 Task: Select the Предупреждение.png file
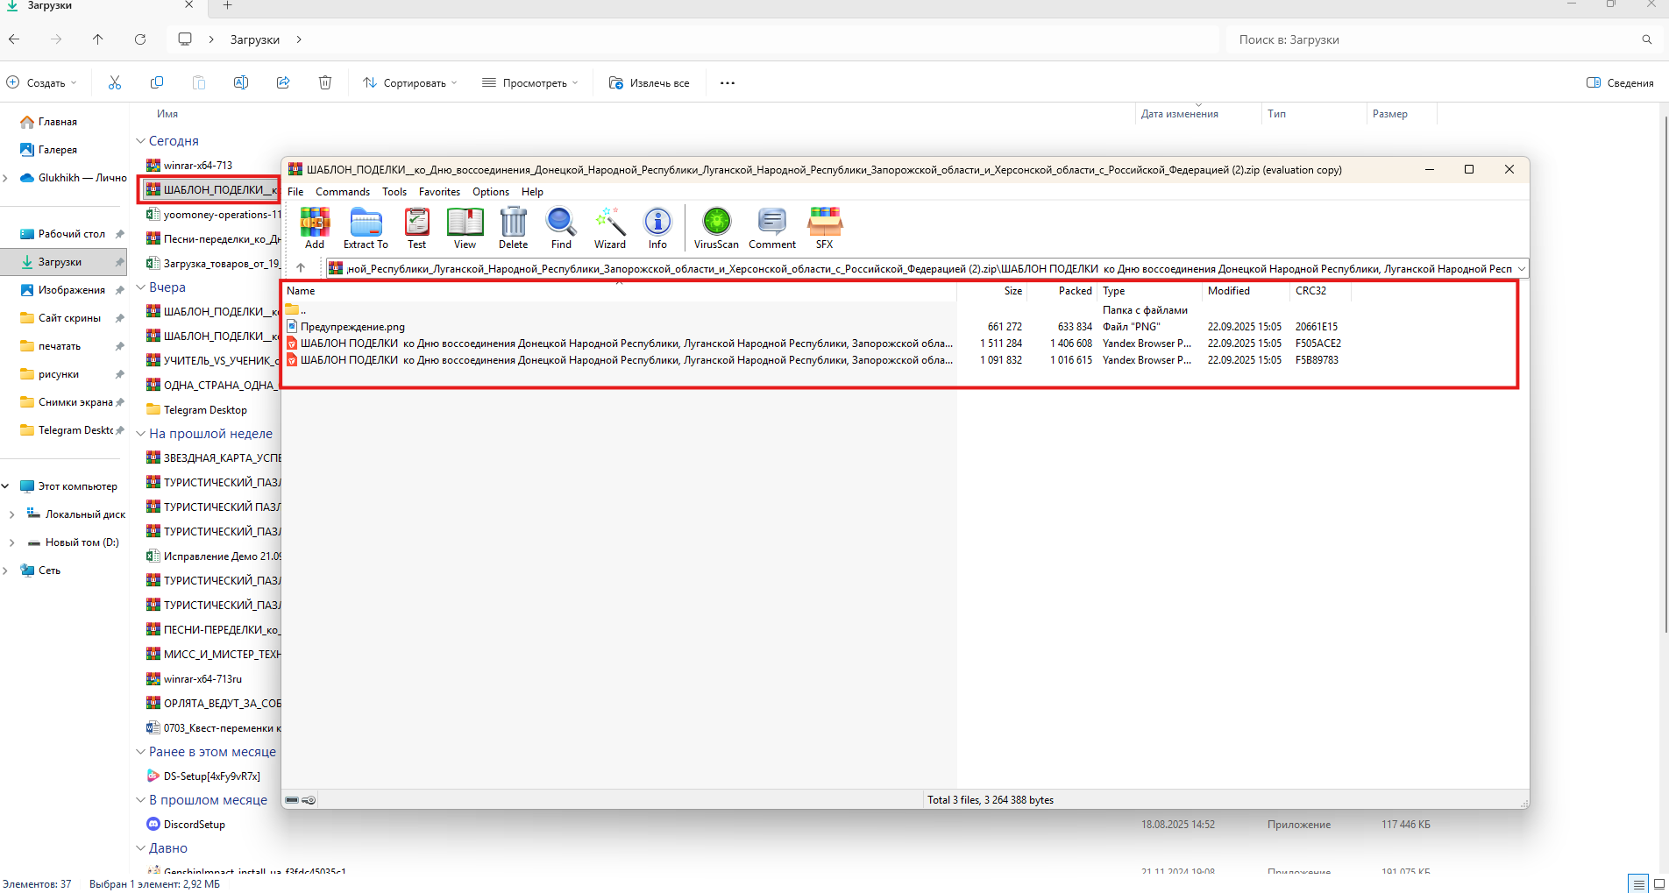tap(352, 327)
